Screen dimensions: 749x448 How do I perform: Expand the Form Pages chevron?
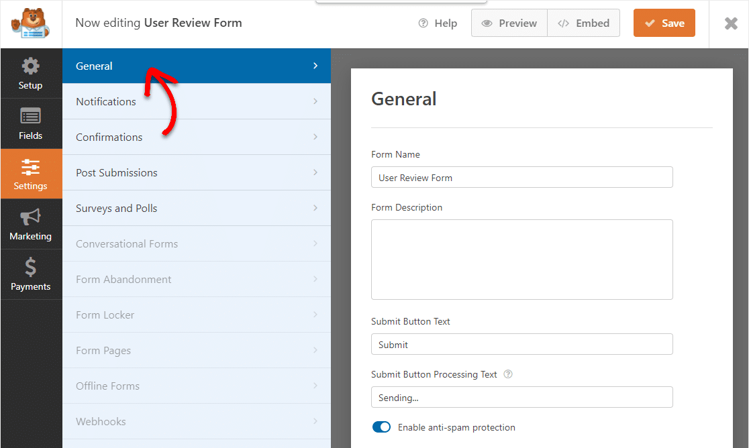315,350
